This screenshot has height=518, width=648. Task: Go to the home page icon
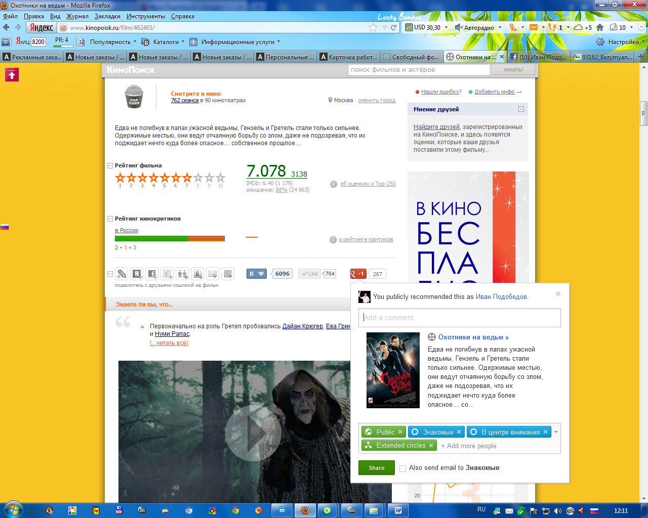click(600, 27)
